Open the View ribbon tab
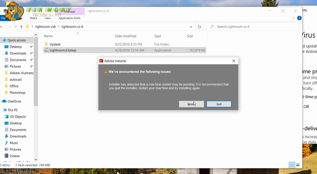The image size is (317, 174). coord(48,18)
